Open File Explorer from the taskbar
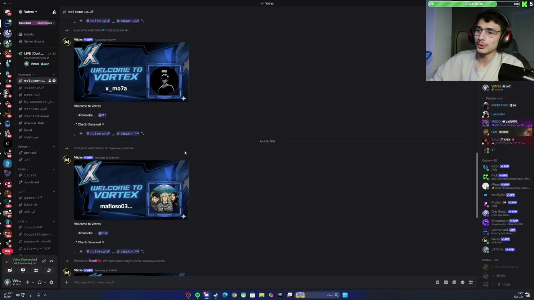 click(262, 295)
